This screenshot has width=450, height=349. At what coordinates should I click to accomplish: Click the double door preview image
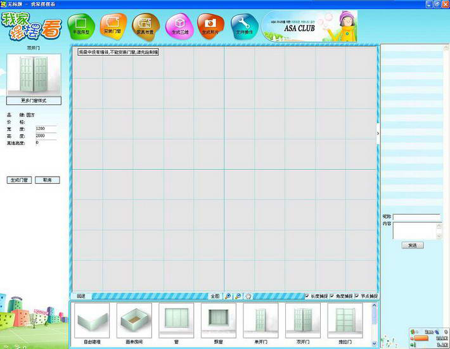click(x=34, y=75)
